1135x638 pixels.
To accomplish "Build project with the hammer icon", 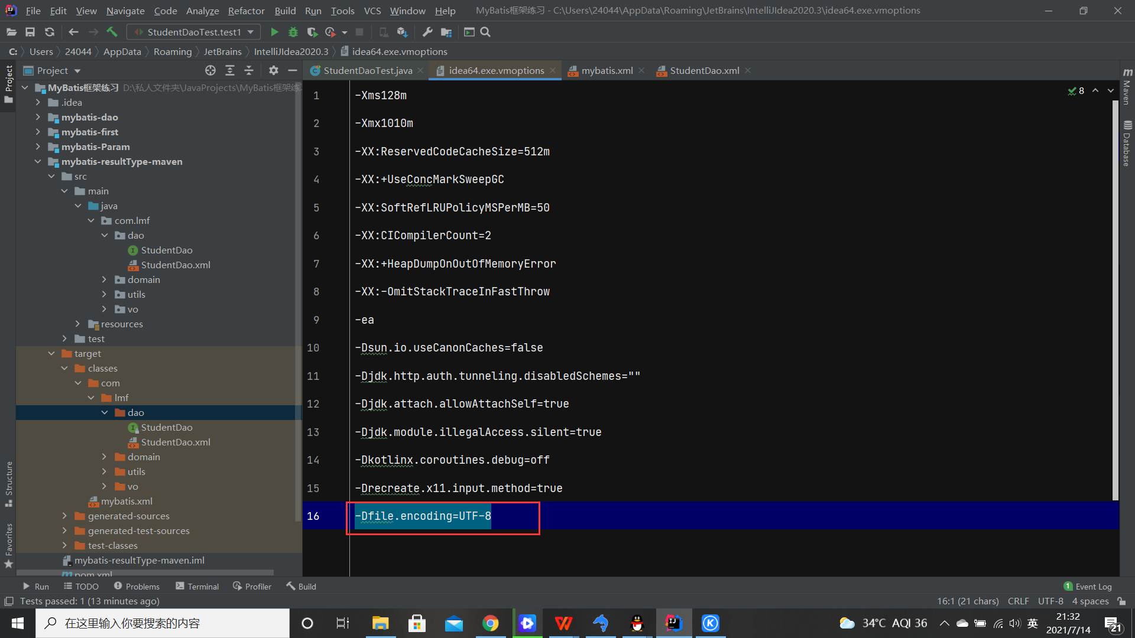I will (x=112, y=32).
